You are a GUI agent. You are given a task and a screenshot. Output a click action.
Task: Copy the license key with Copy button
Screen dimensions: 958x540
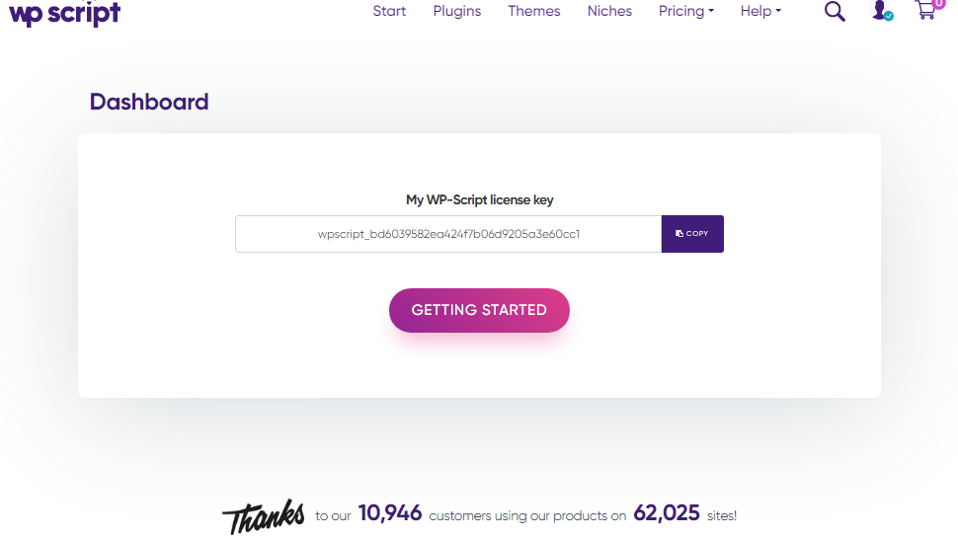click(692, 234)
